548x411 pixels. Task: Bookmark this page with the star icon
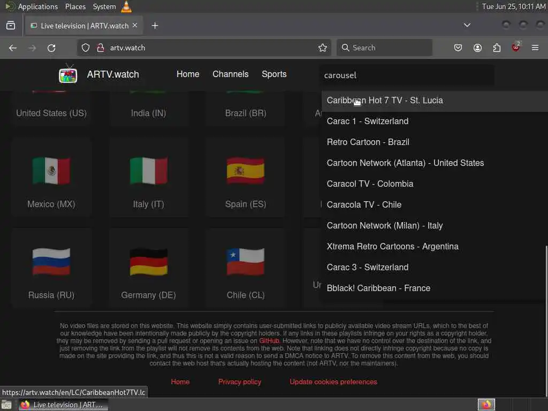(323, 48)
